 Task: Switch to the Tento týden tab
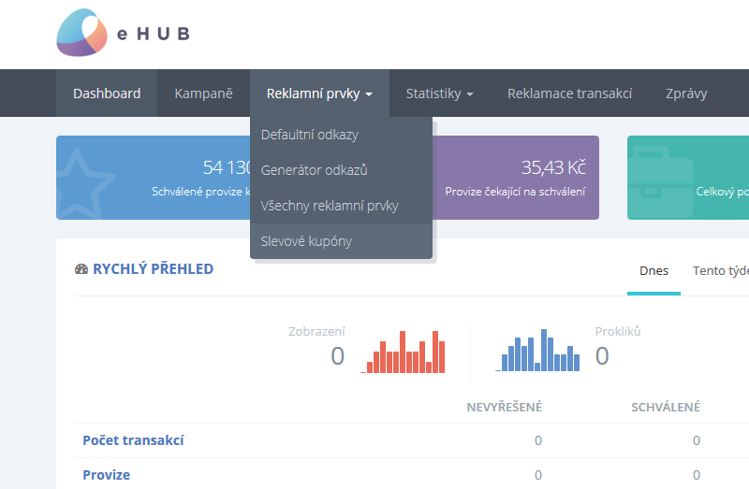coord(720,271)
